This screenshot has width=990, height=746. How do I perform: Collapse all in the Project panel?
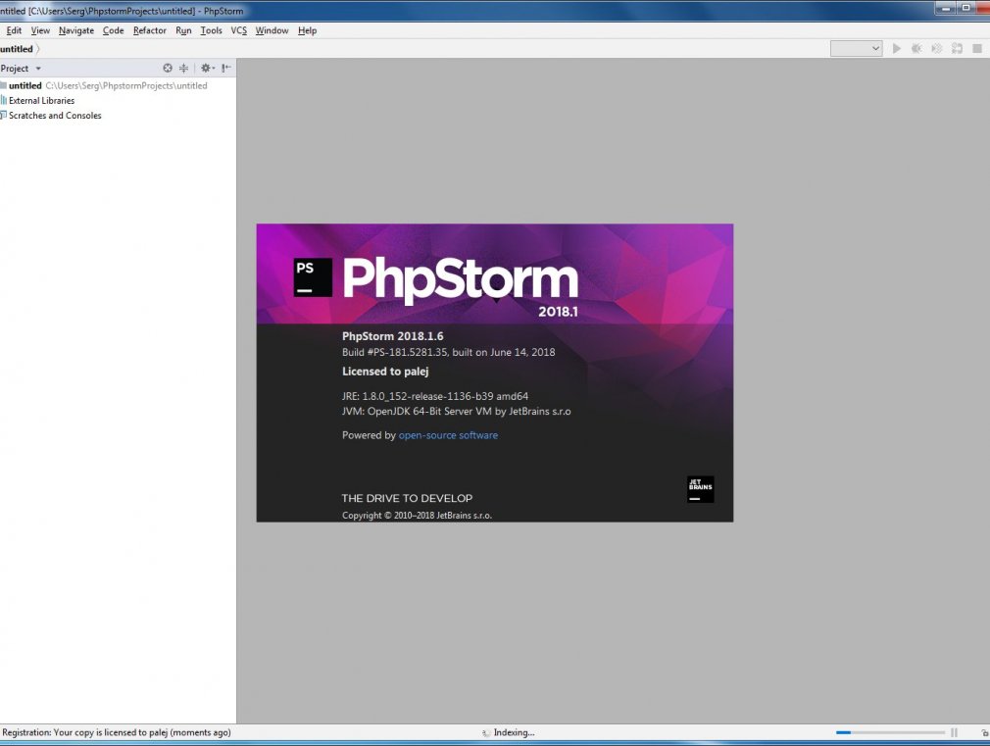coord(183,69)
